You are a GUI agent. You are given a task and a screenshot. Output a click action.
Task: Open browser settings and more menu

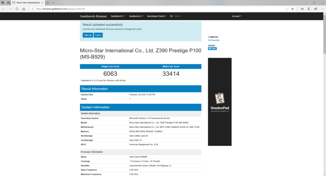(x=322, y=9)
